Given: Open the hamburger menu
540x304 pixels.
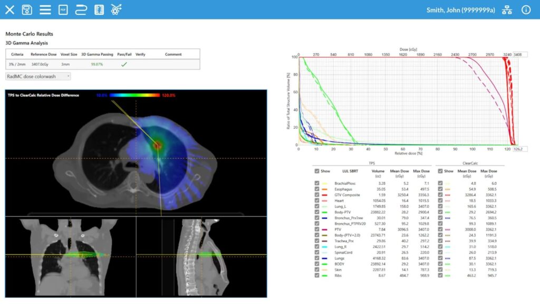Looking at the screenshot, I should click(45, 9).
